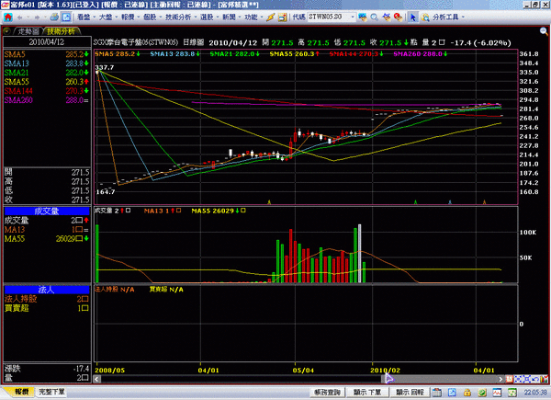Click the green grid icon beside the clock
The height and width of the screenshot is (400, 551).
coord(512,393)
